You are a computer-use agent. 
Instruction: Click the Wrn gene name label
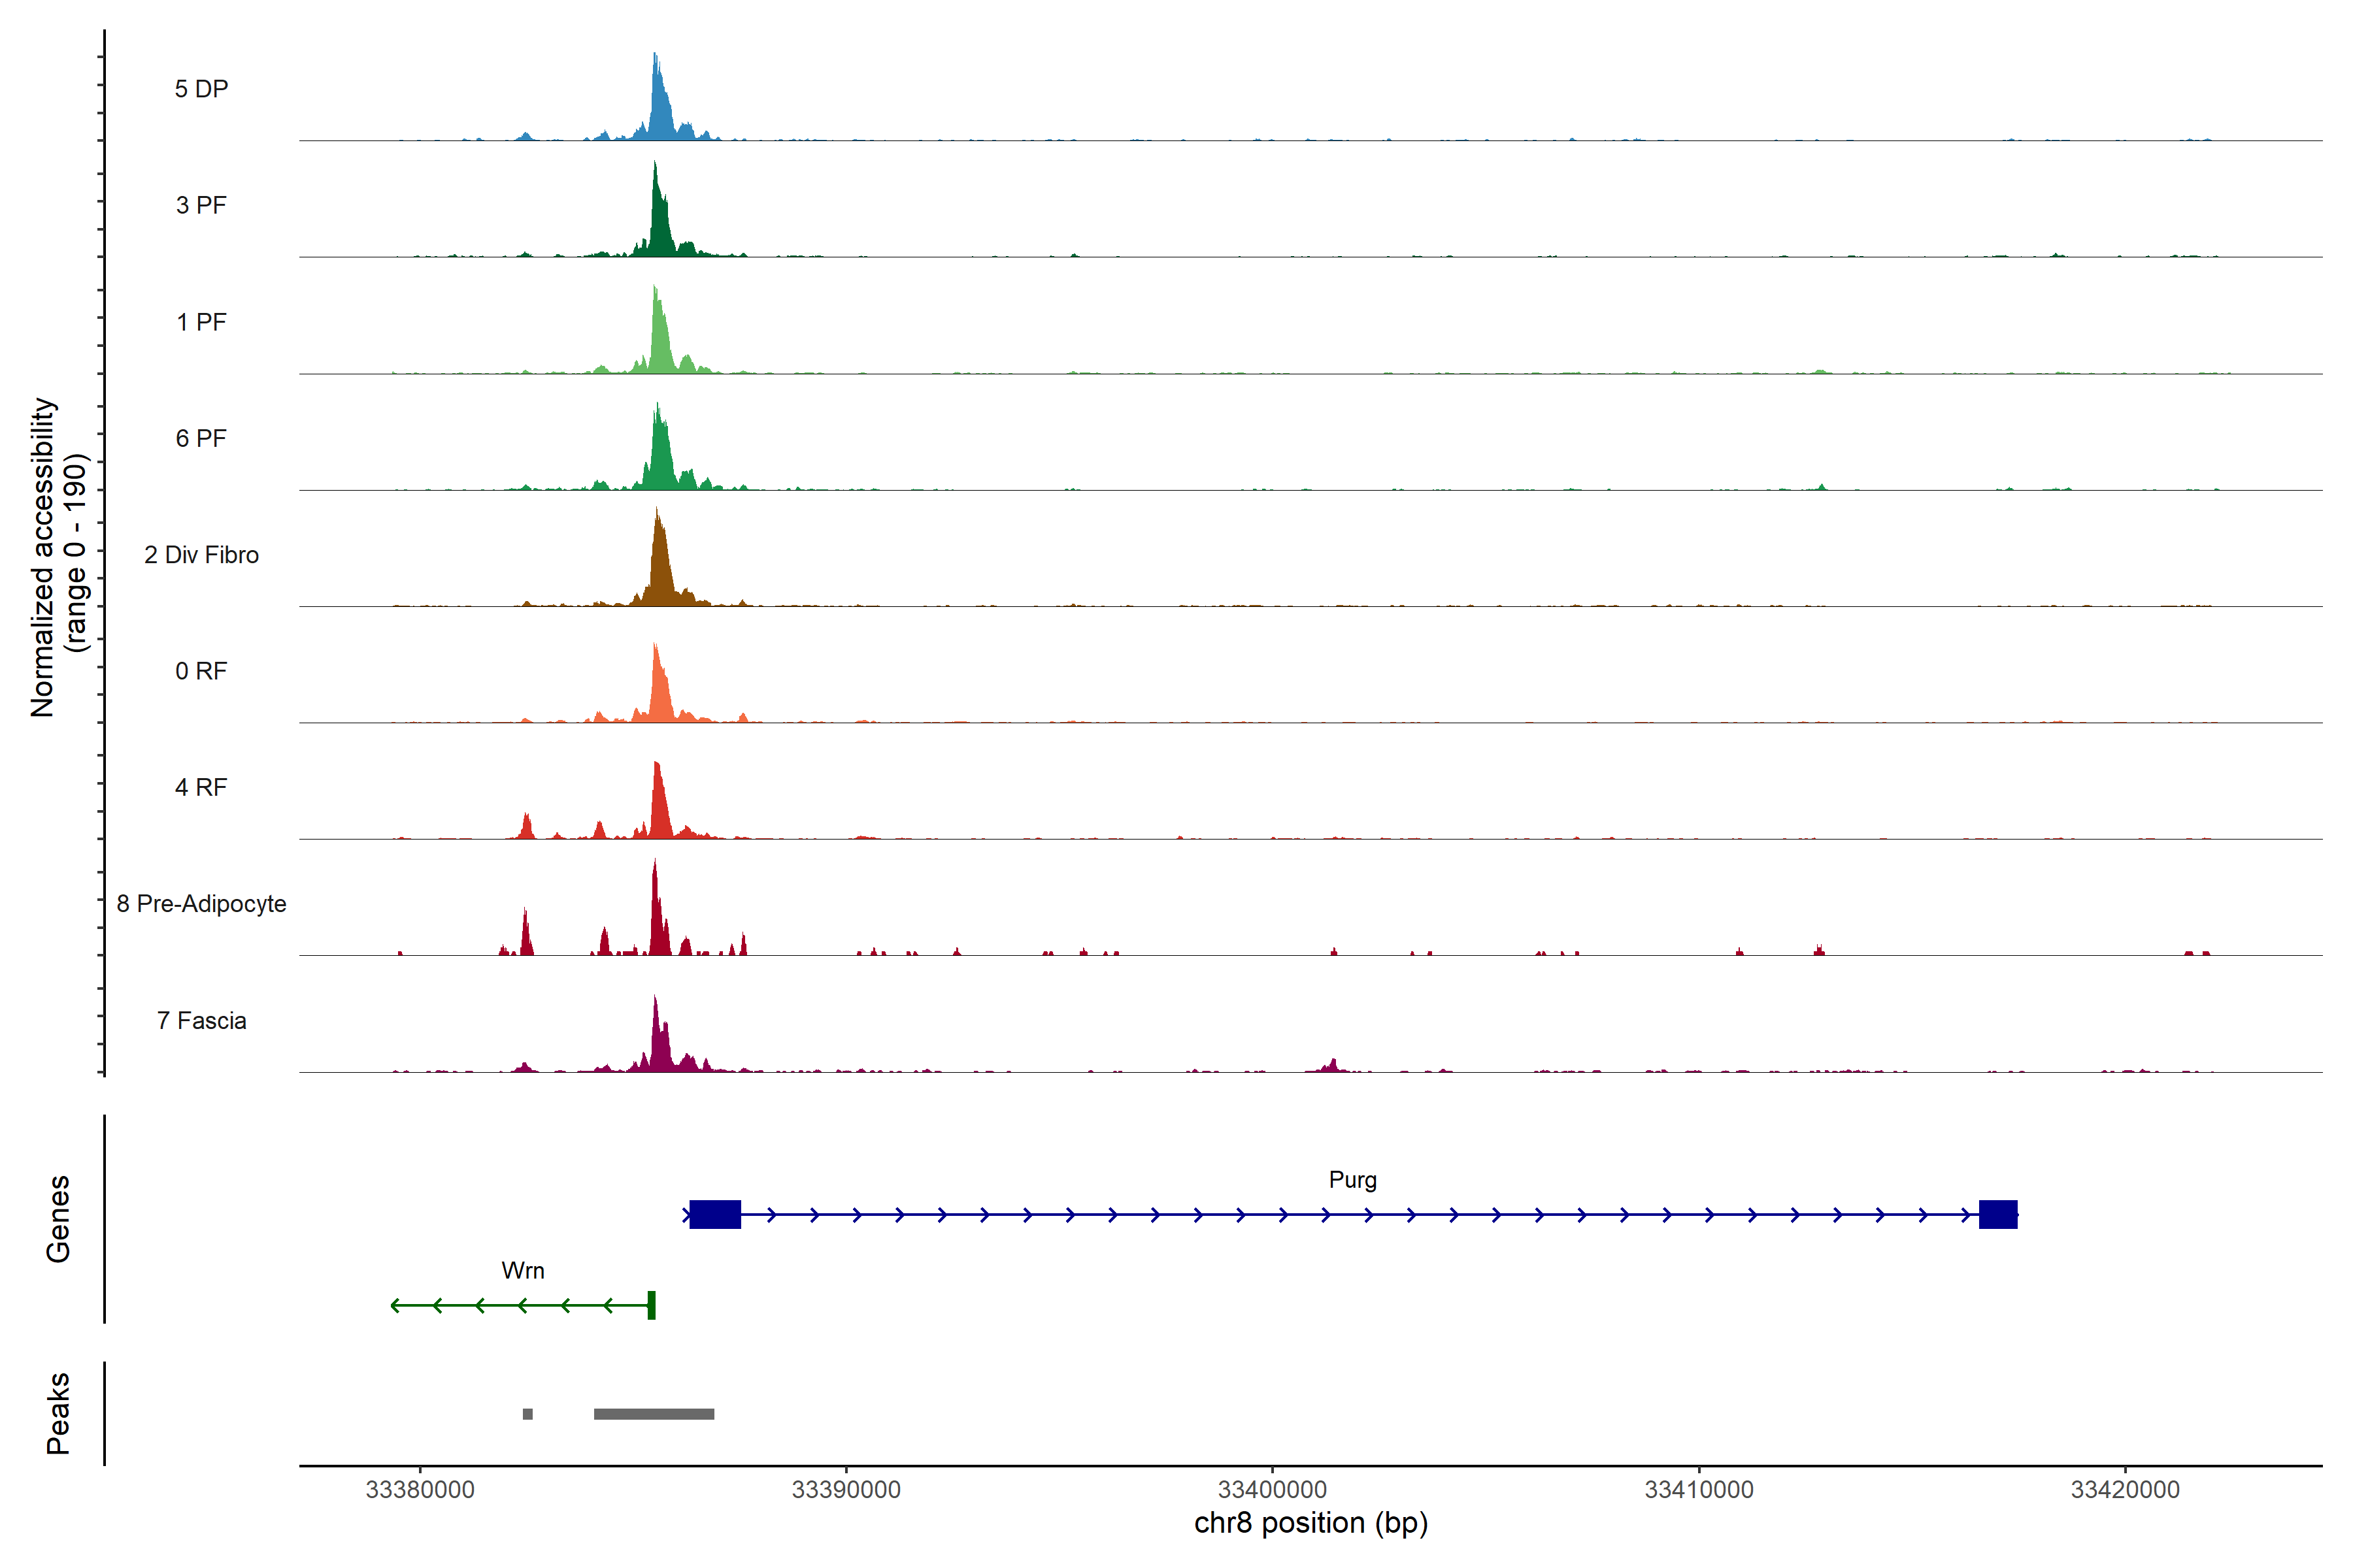coord(522,1270)
